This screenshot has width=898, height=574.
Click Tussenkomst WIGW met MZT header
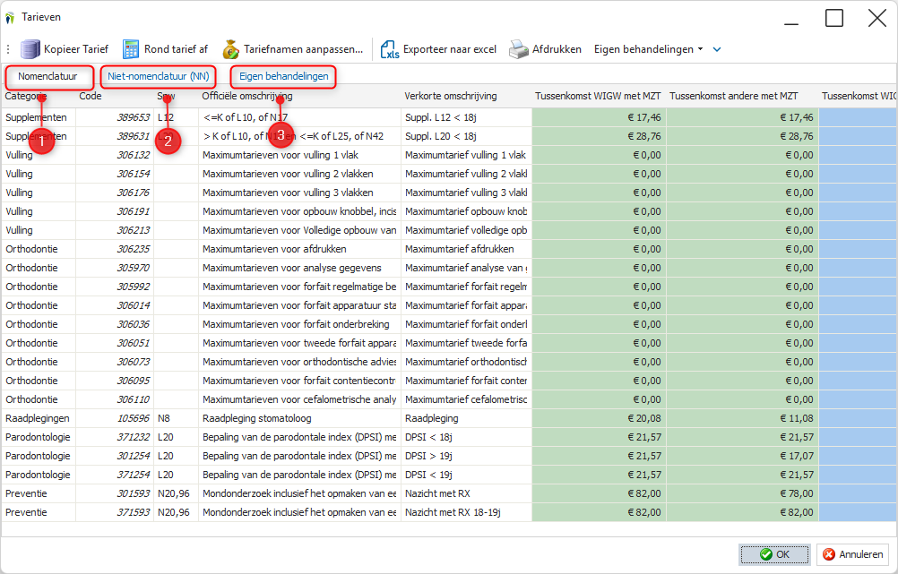(598, 96)
